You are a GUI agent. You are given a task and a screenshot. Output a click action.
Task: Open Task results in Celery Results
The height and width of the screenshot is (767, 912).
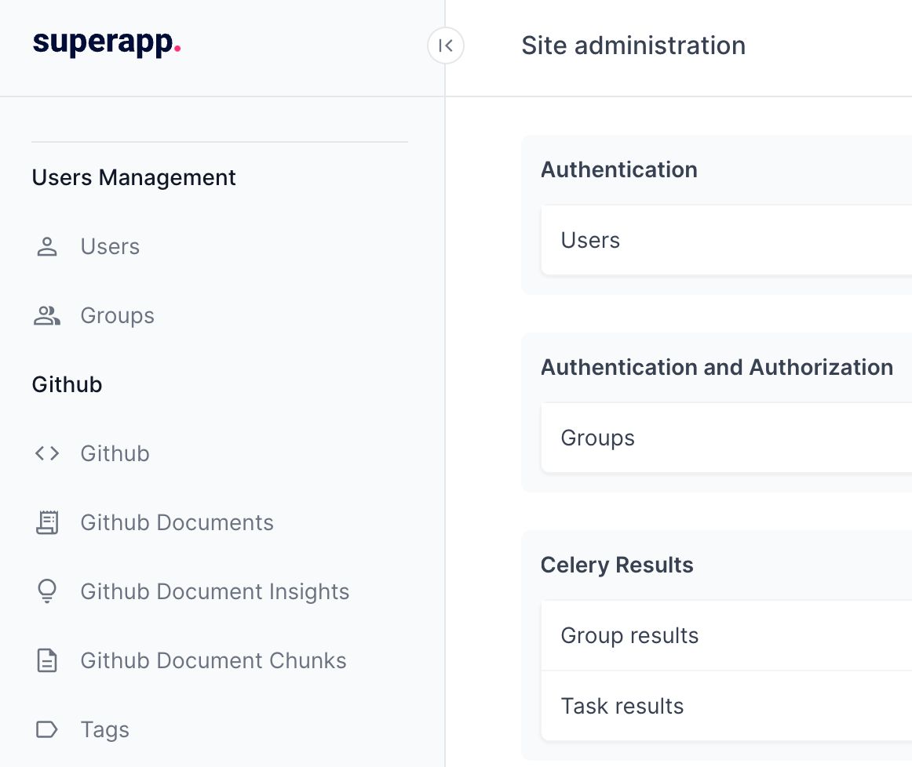tap(622, 706)
